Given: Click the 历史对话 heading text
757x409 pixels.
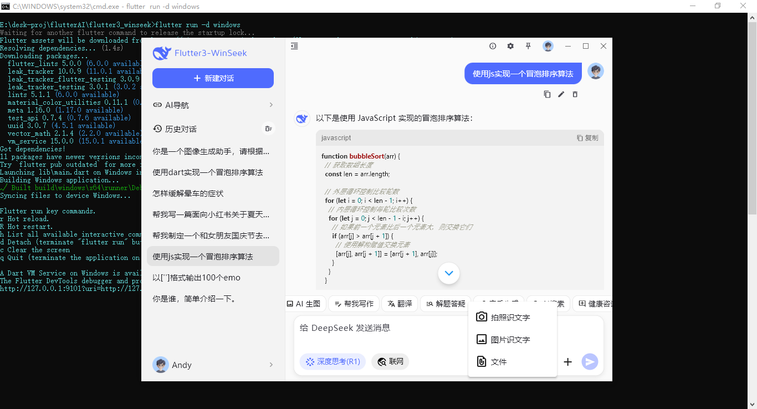Looking at the screenshot, I should coord(181,129).
